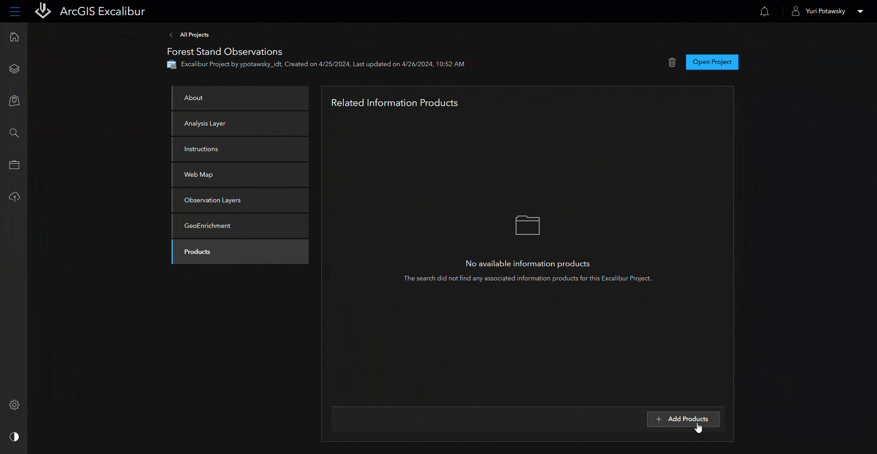Toggle the light/dark contrast theme
This screenshot has height=454, width=877.
(14, 437)
